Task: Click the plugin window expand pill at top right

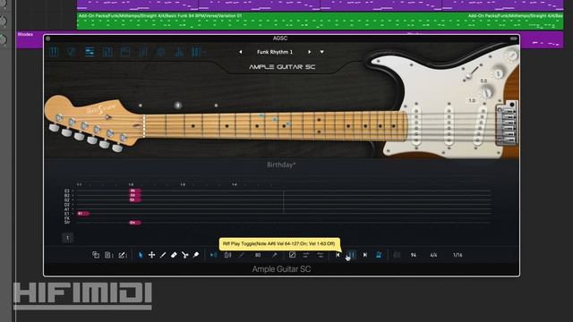Action: (513, 38)
